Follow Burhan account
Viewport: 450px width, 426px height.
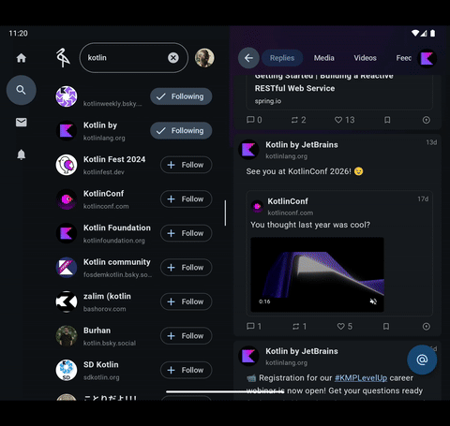click(187, 336)
